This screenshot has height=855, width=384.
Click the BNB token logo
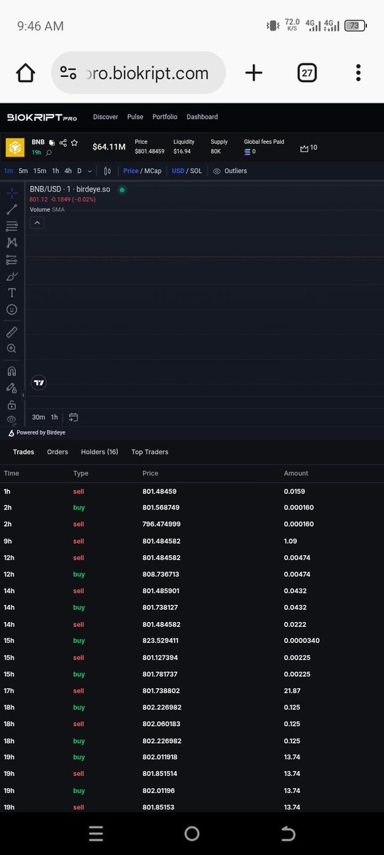(x=15, y=147)
